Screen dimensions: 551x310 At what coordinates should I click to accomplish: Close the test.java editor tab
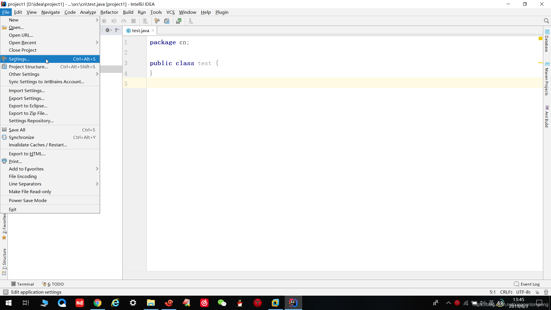(x=153, y=30)
